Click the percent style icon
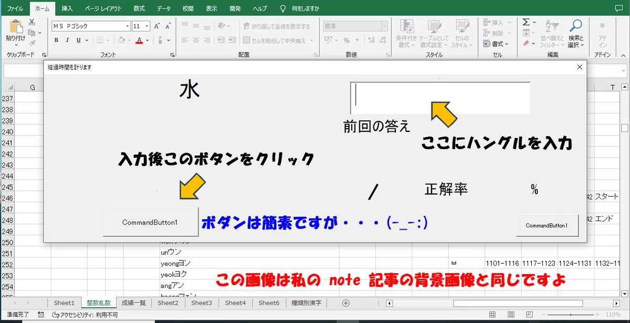The image size is (630, 323). point(346,40)
